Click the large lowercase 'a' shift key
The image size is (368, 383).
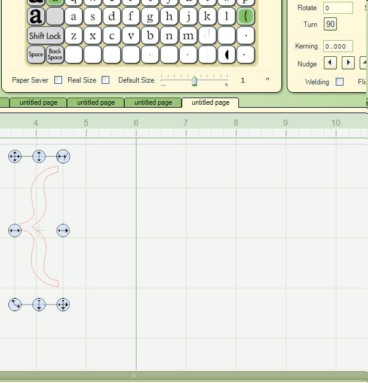point(36,16)
